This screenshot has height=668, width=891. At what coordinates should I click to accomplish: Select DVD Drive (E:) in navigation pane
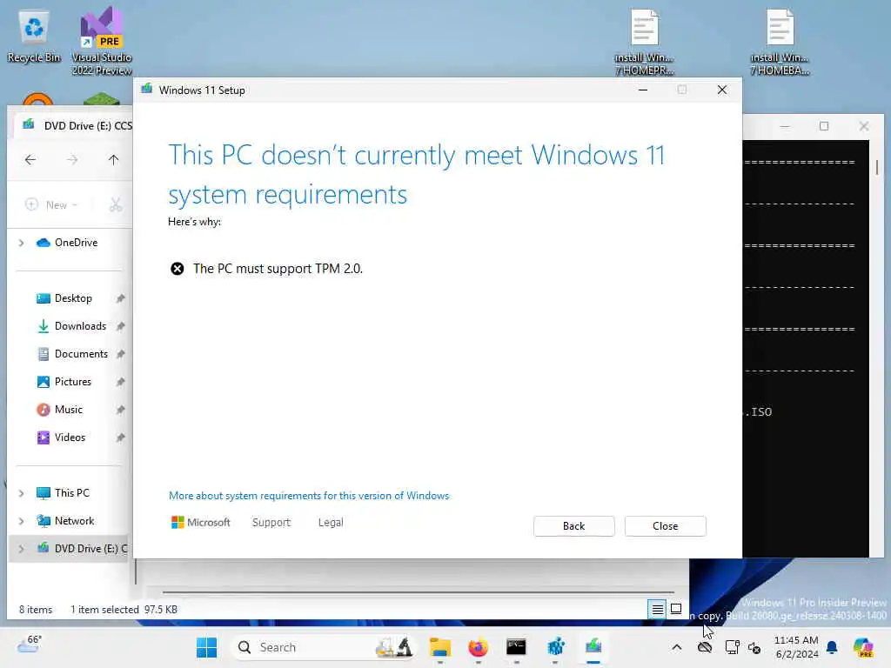(82, 549)
